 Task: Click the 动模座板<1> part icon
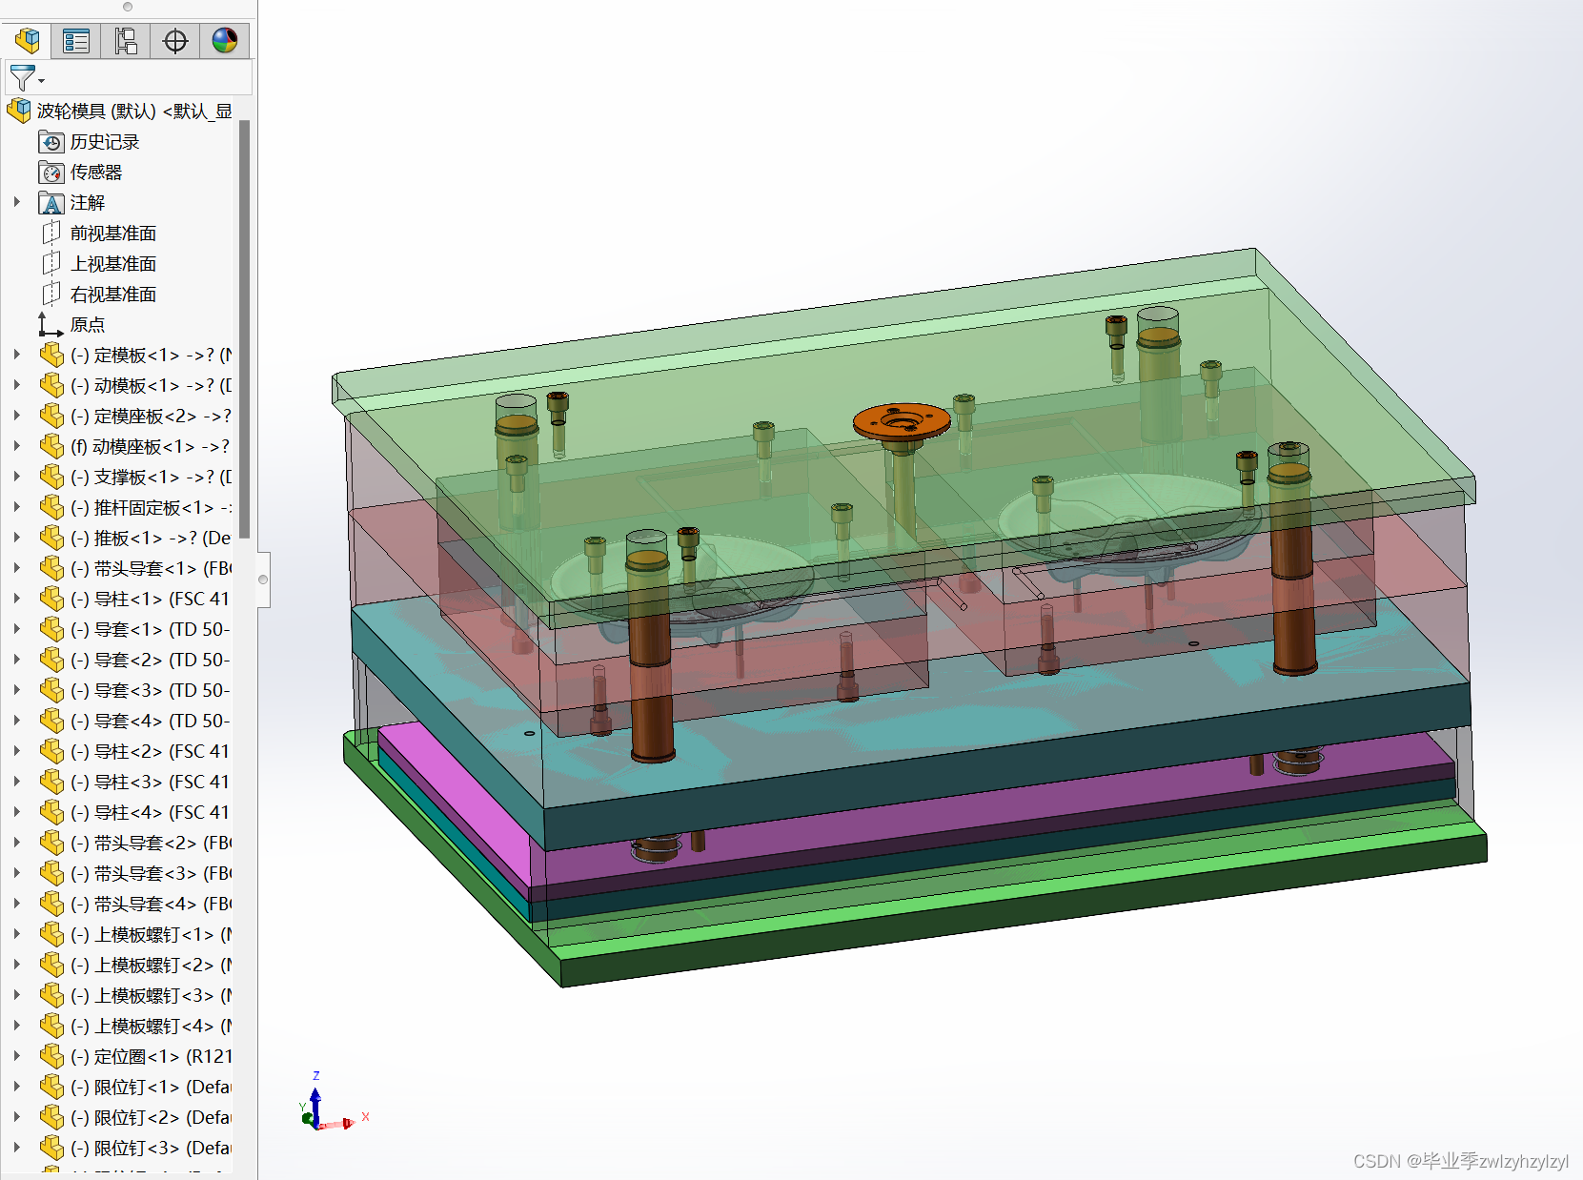(51, 447)
